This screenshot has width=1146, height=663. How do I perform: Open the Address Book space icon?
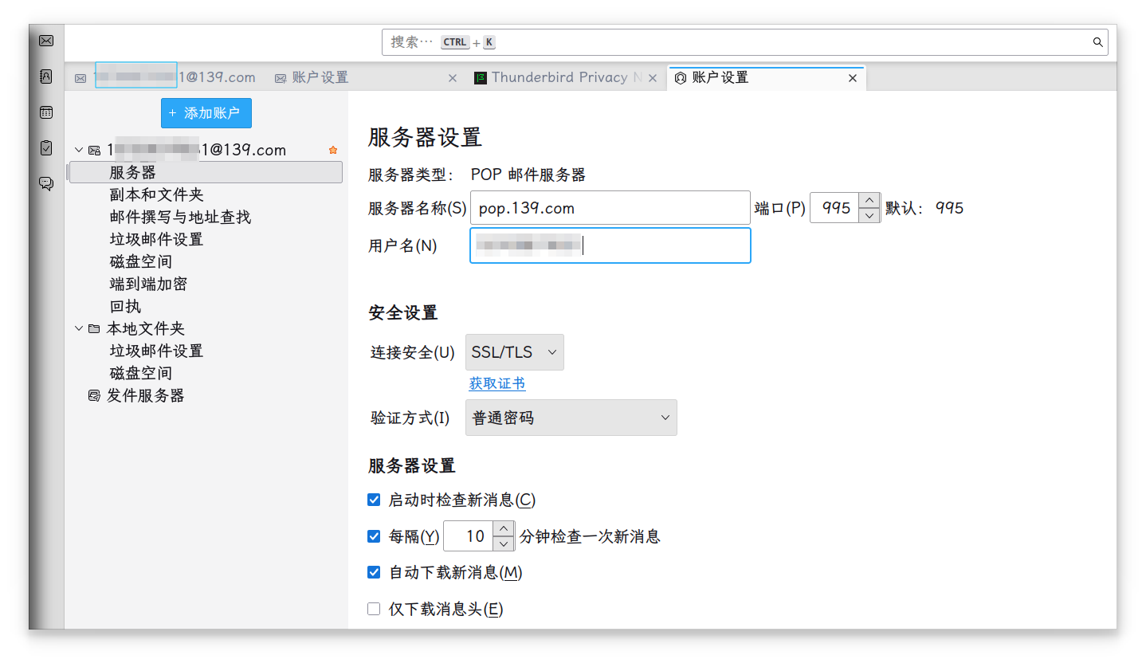coord(46,76)
